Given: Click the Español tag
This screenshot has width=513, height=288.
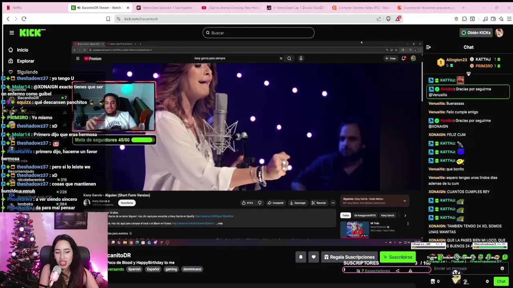Looking at the screenshot, I should point(153,269).
